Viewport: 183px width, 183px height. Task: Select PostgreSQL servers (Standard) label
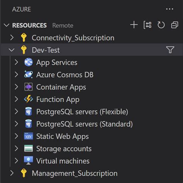[x=85, y=124]
